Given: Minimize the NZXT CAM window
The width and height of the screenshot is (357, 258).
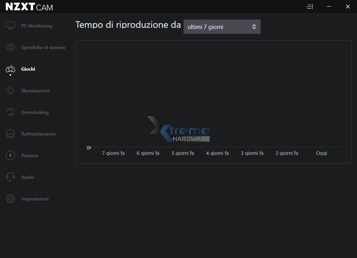Looking at the screenshot, I should click(x=328, y=7).
